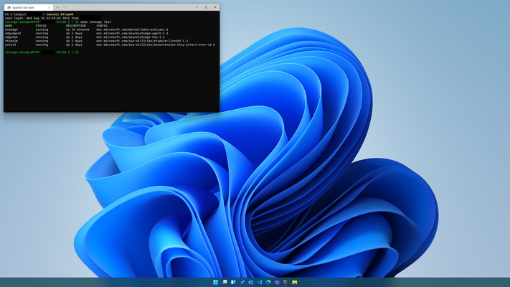The height and width of the screenshot is (287, 510).
Task: Open the Windows Start menu
Action: point(215,282)
